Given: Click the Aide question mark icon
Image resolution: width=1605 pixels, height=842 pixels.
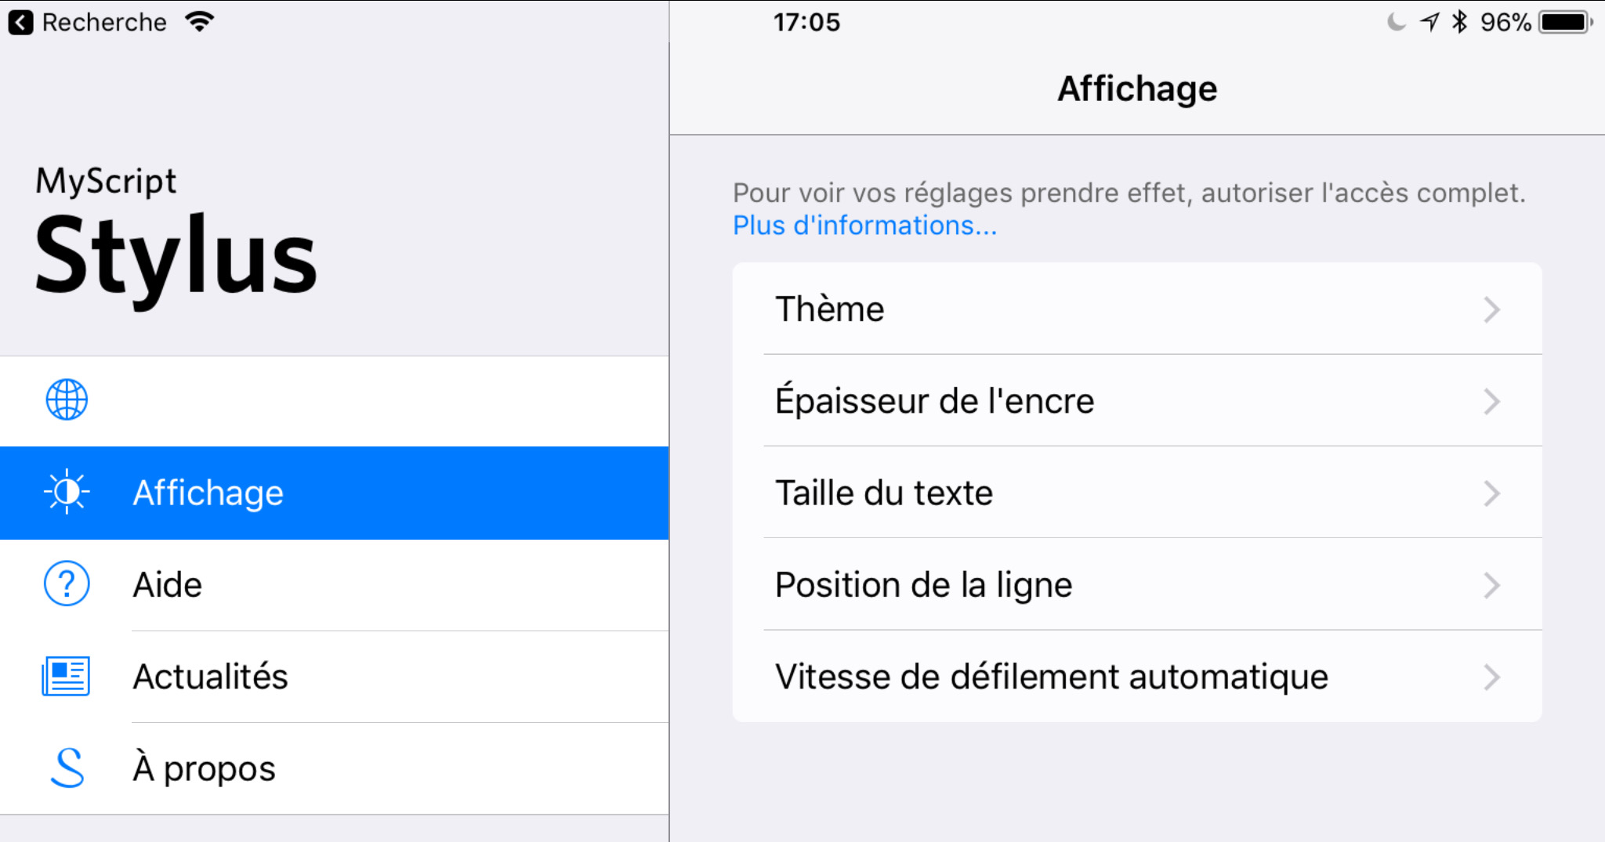Looking at the screenshot, I should (67, 584).
